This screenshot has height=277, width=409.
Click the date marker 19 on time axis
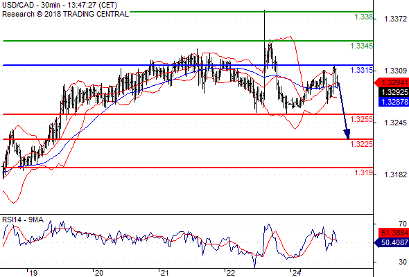[x=33, y=273]
